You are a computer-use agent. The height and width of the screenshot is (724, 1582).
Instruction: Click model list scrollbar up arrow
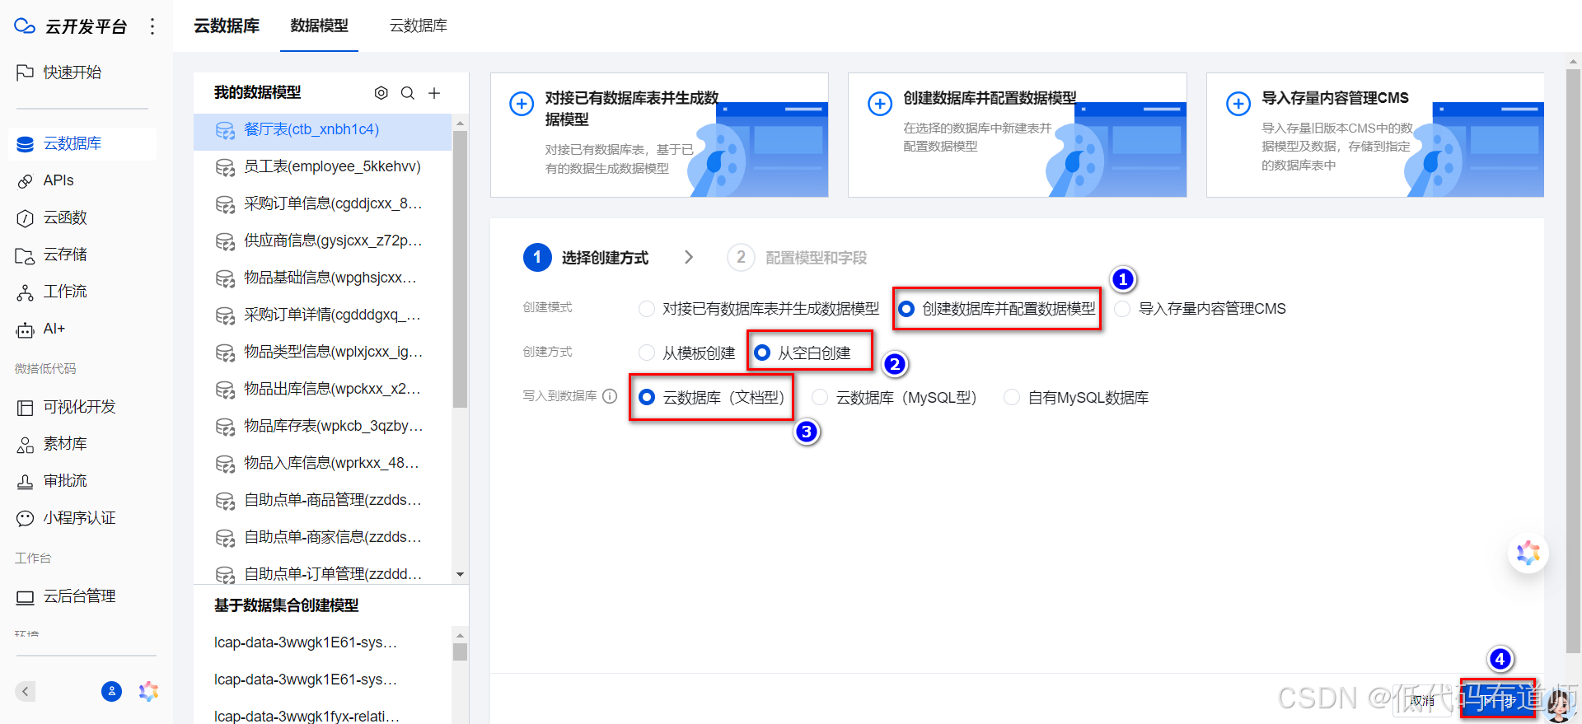pos(461,123)
